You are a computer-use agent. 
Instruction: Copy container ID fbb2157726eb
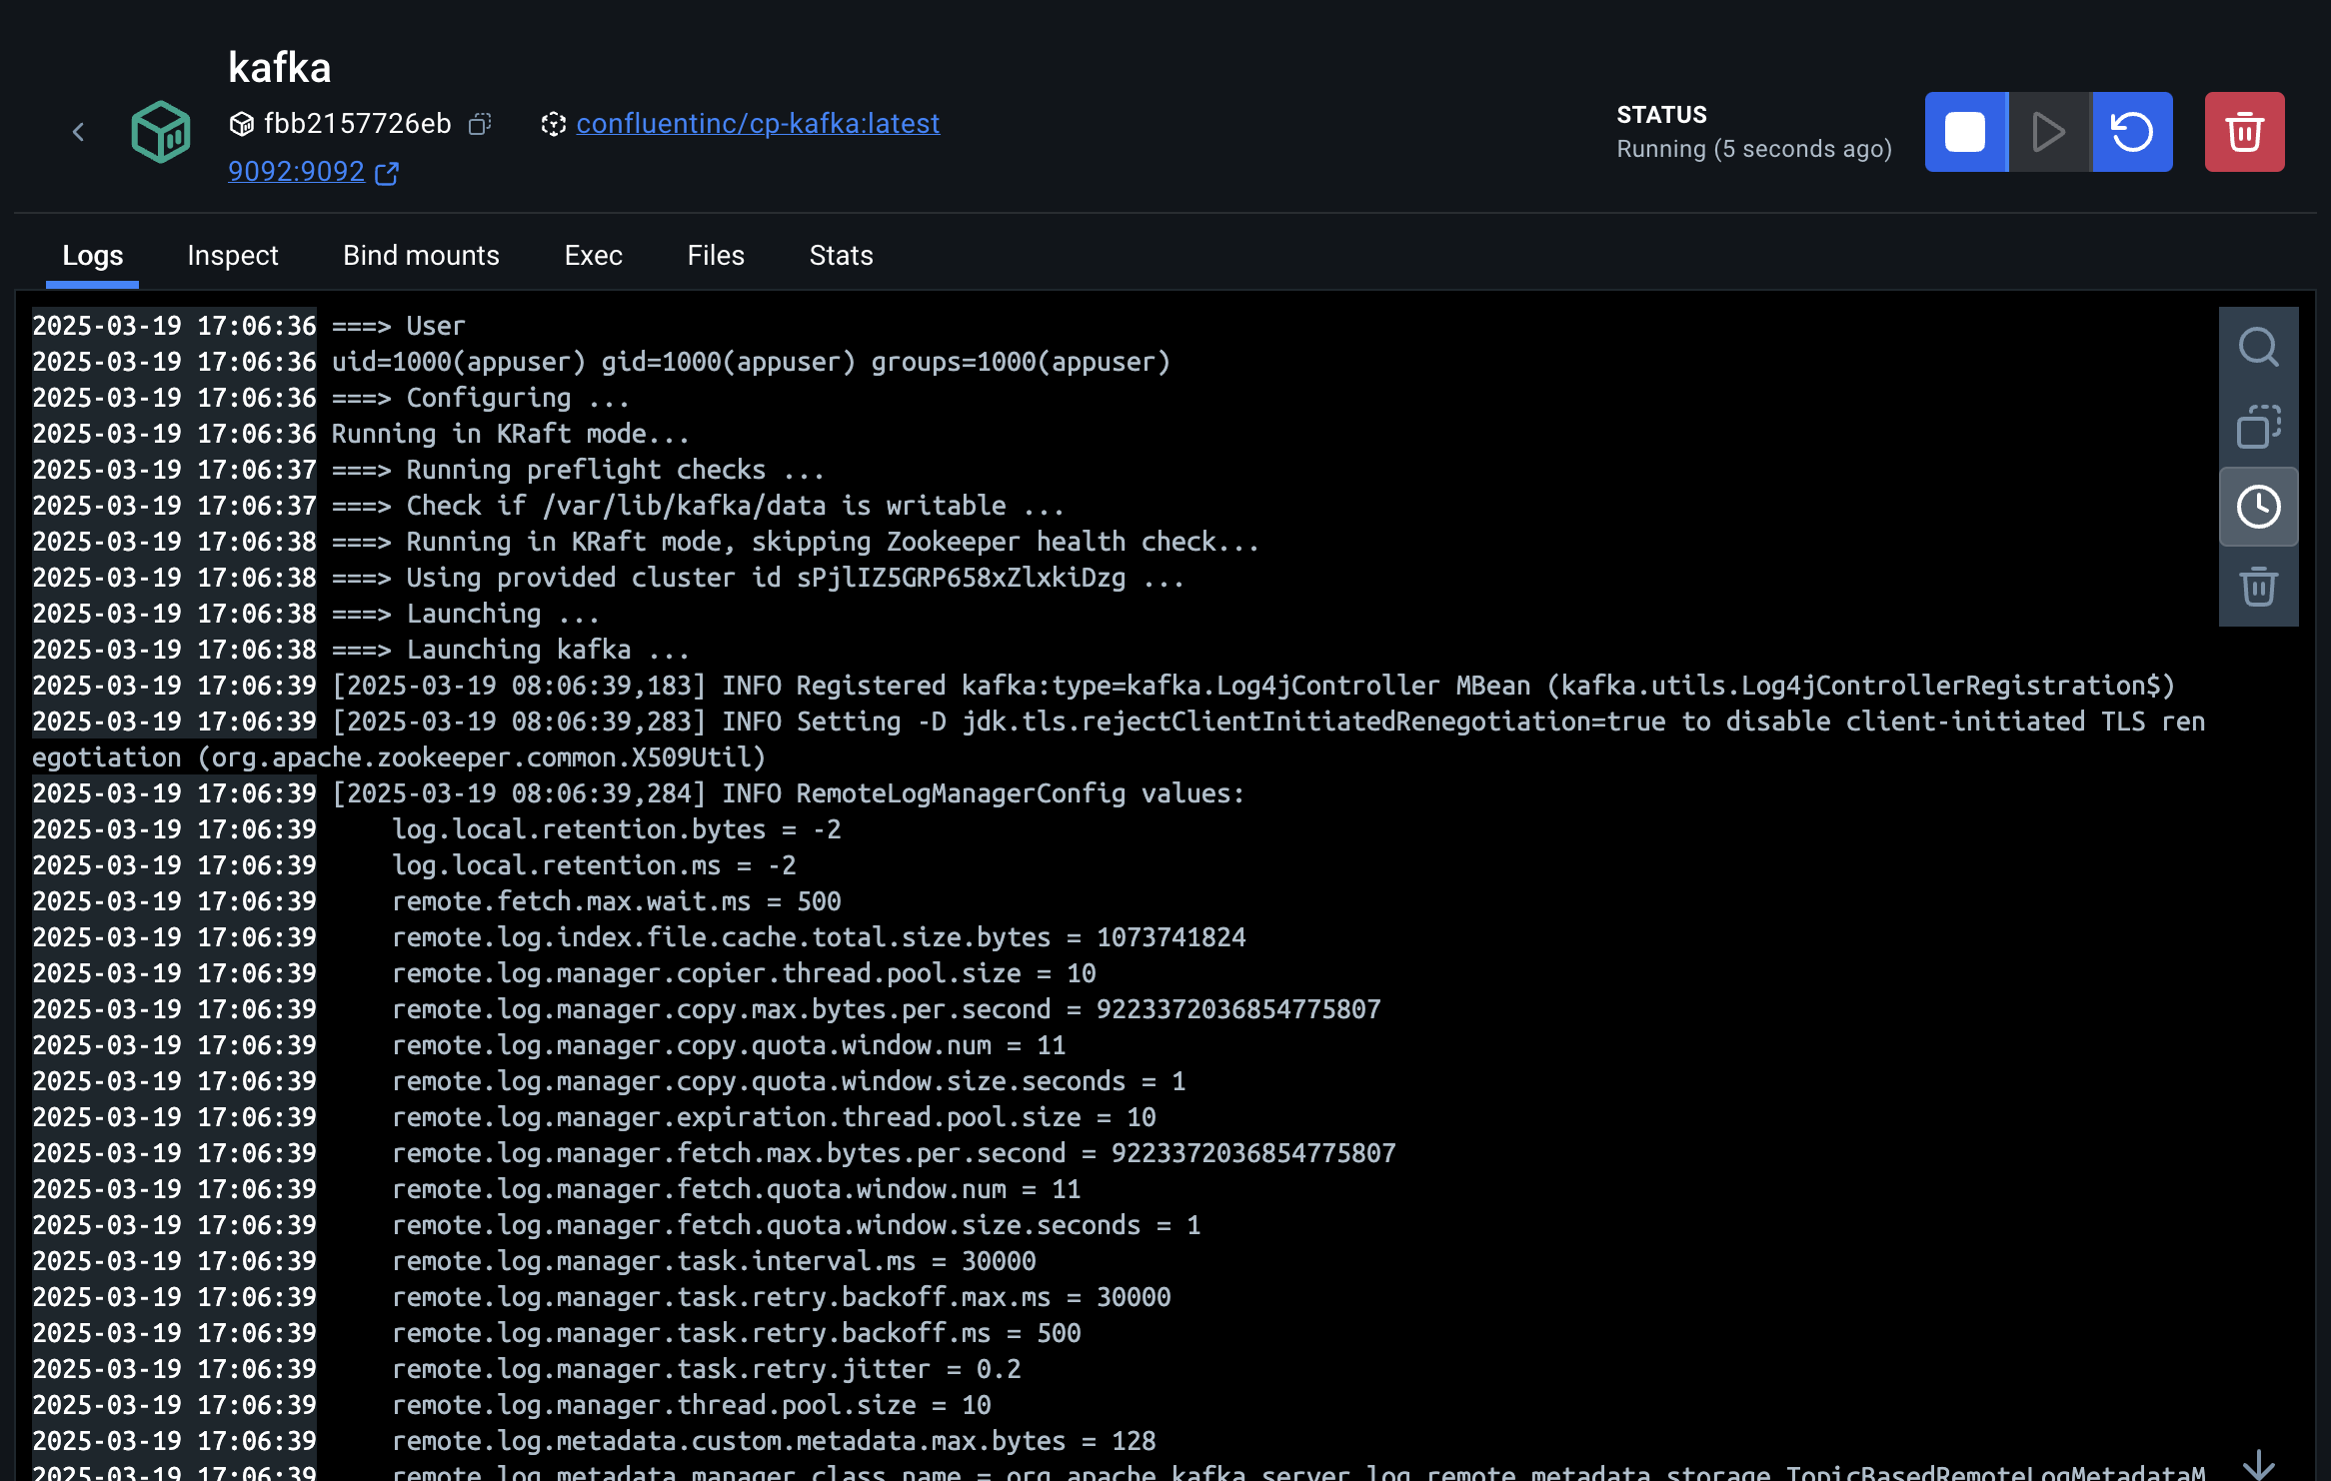(481, 124)
